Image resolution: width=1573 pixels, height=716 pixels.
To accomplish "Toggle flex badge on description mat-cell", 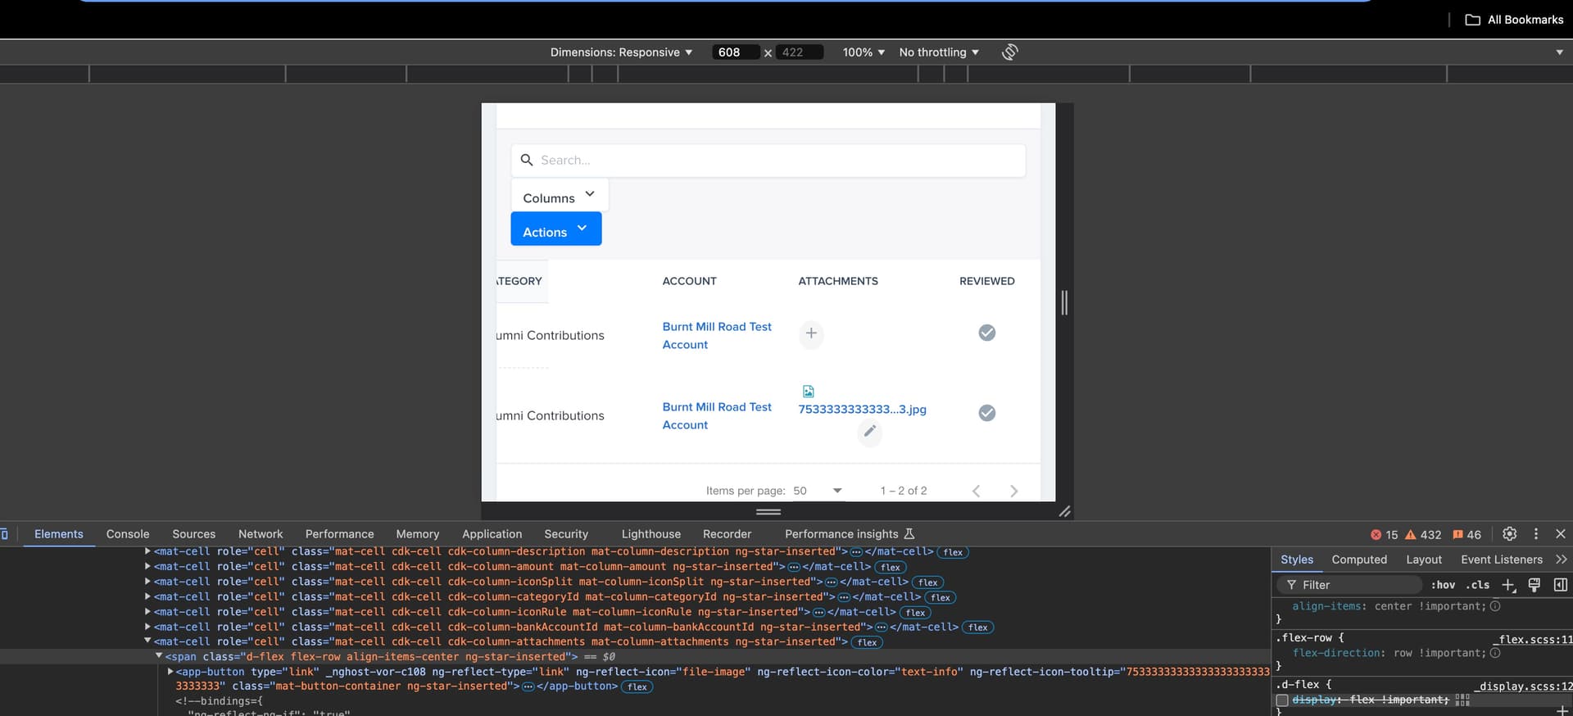I will [953, 552].
